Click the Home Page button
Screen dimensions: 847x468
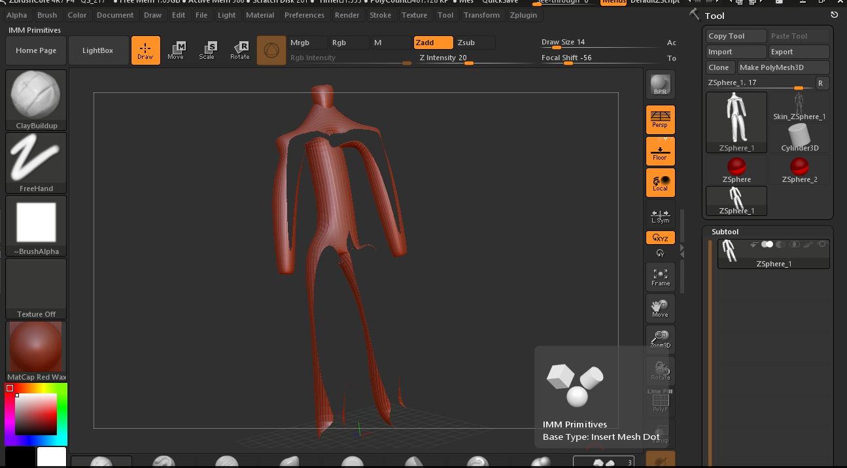click(x=36, y=50)
